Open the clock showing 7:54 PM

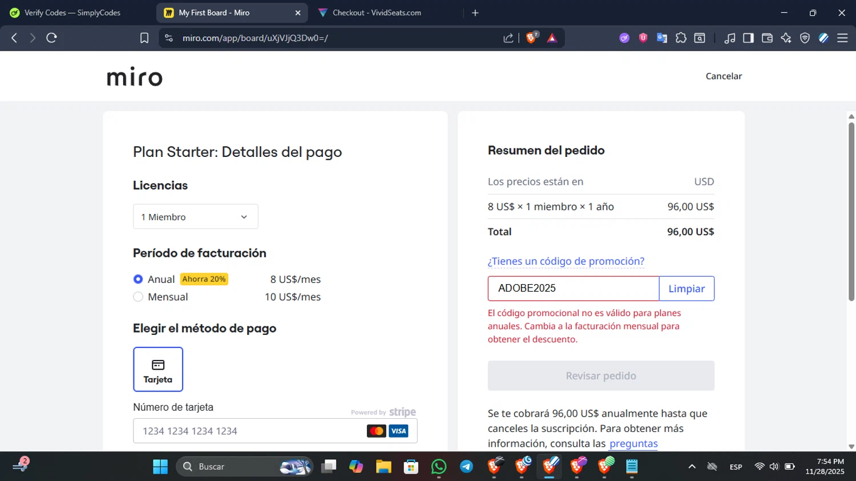pos(825,467)
